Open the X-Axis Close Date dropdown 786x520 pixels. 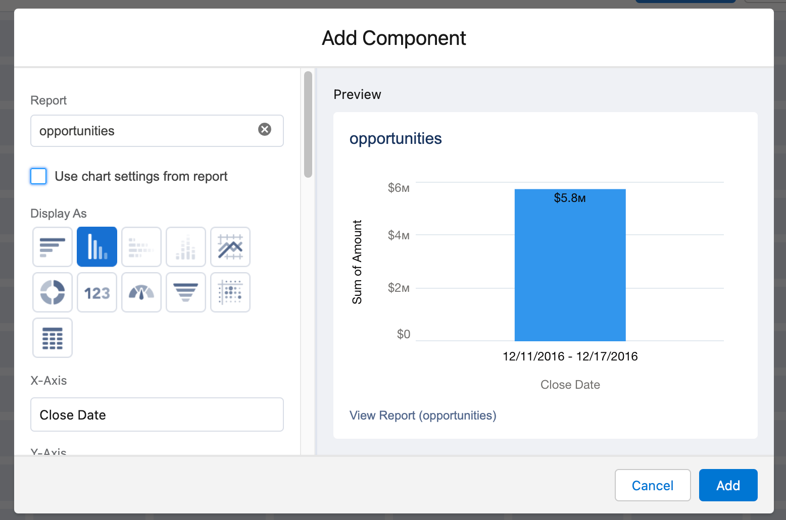157,414
